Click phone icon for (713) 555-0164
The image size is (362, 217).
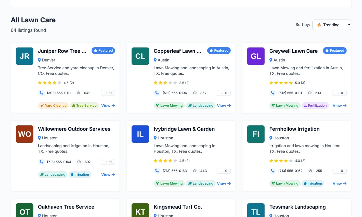click(41, 162)
